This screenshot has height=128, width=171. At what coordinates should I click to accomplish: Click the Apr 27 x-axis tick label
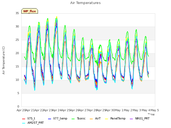pyautogui.click(x=83, y=110)
